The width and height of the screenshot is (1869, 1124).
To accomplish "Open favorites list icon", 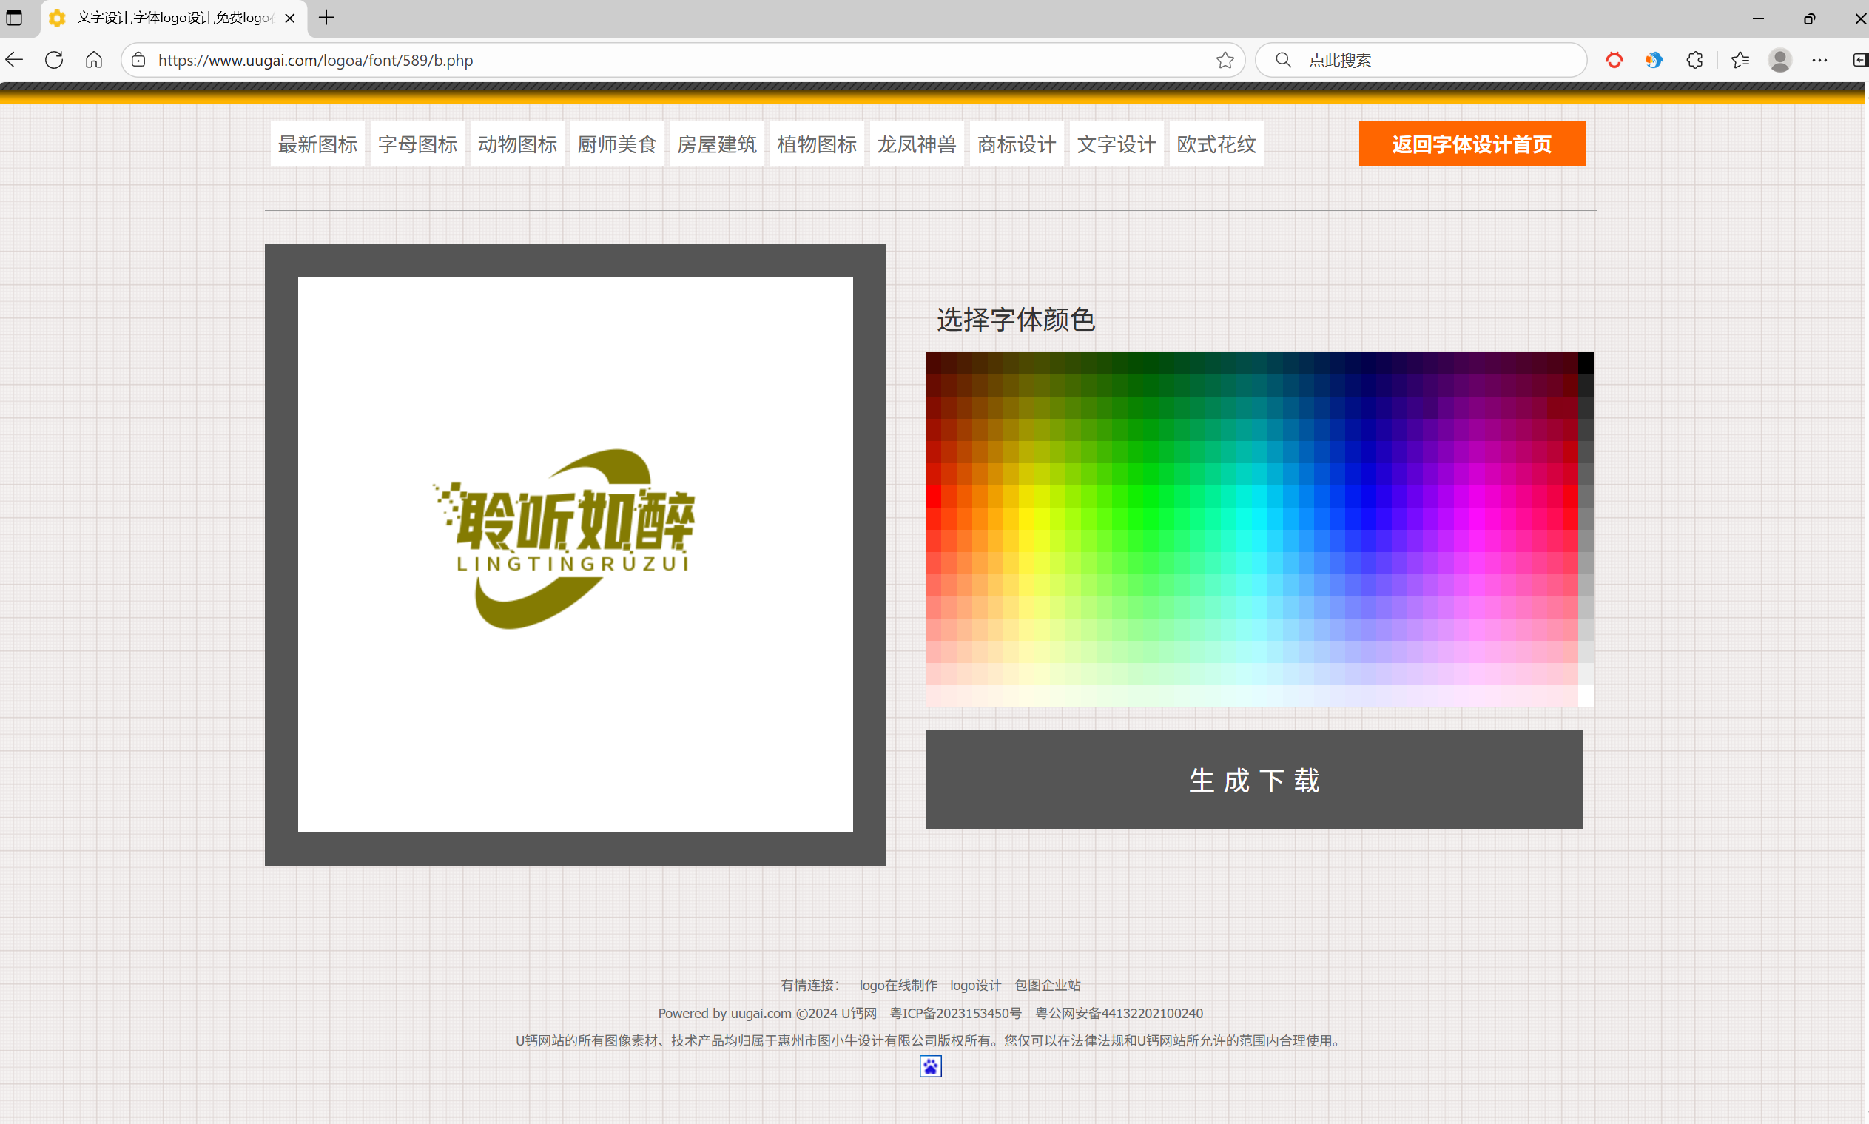I will pos(1740,60).
